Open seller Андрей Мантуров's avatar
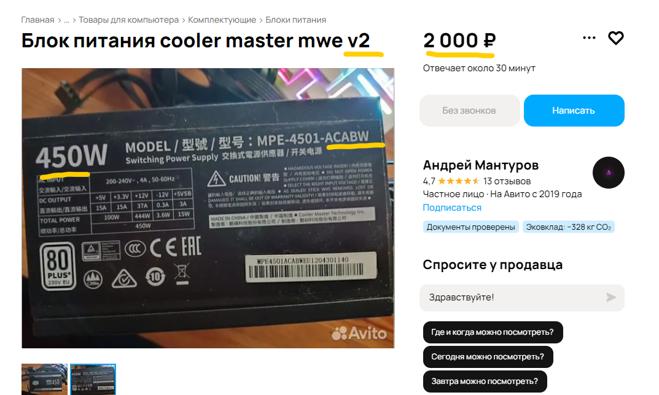This screenshot has width=659, height=395. point(608,173)
